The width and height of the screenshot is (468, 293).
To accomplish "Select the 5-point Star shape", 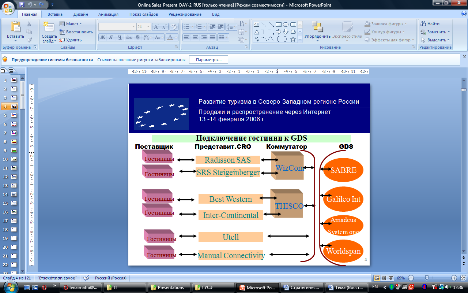I will [293, 39].
